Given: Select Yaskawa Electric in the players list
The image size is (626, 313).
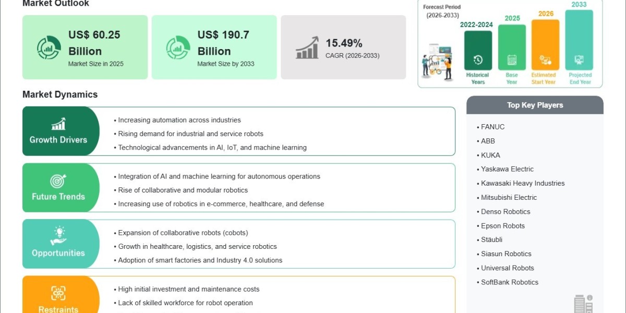Looking at the screenshot, I should 507,169.
